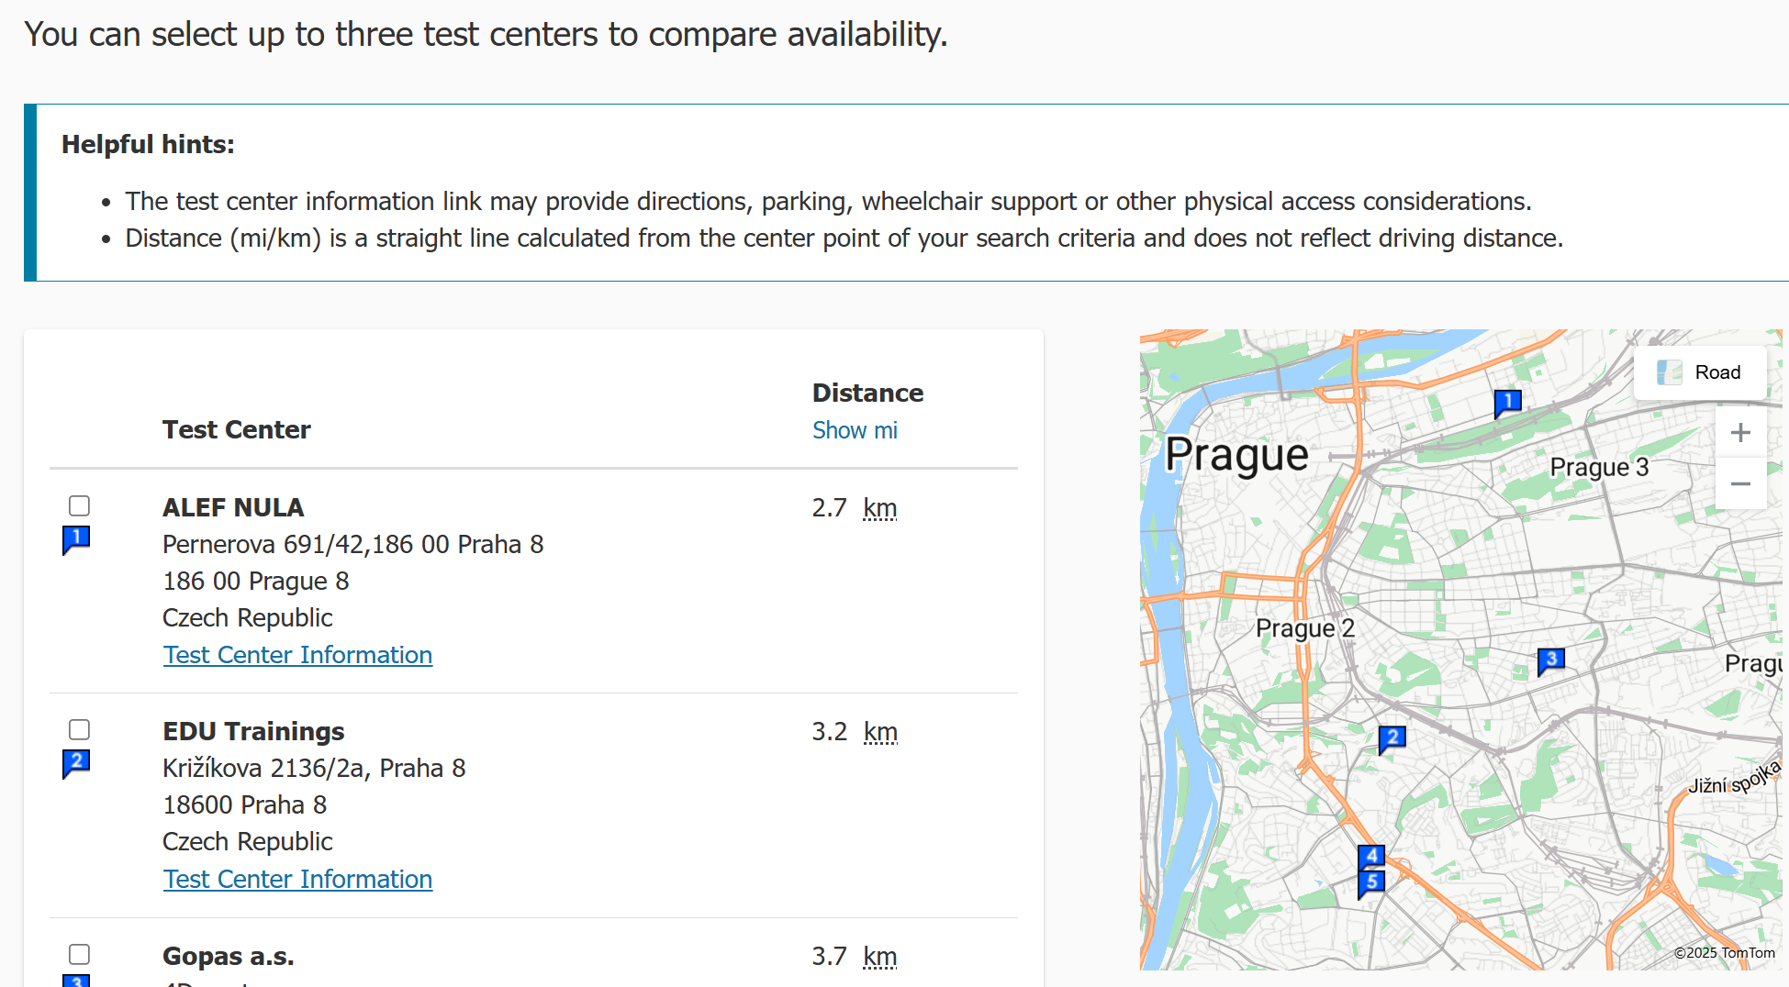Click km next to the 2.7 distance
The height and width of the screenshot is (987, 1789).
pyautogui.click(x=879, y=507)
